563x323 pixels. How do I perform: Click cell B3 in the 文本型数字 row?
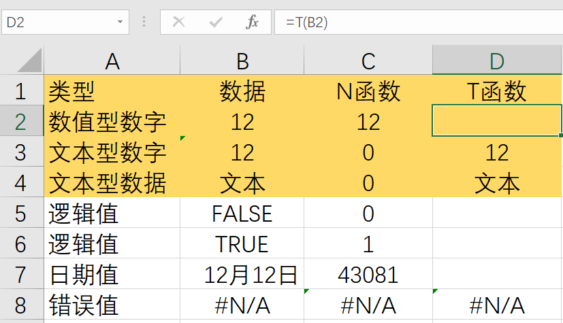coord(242,151)
